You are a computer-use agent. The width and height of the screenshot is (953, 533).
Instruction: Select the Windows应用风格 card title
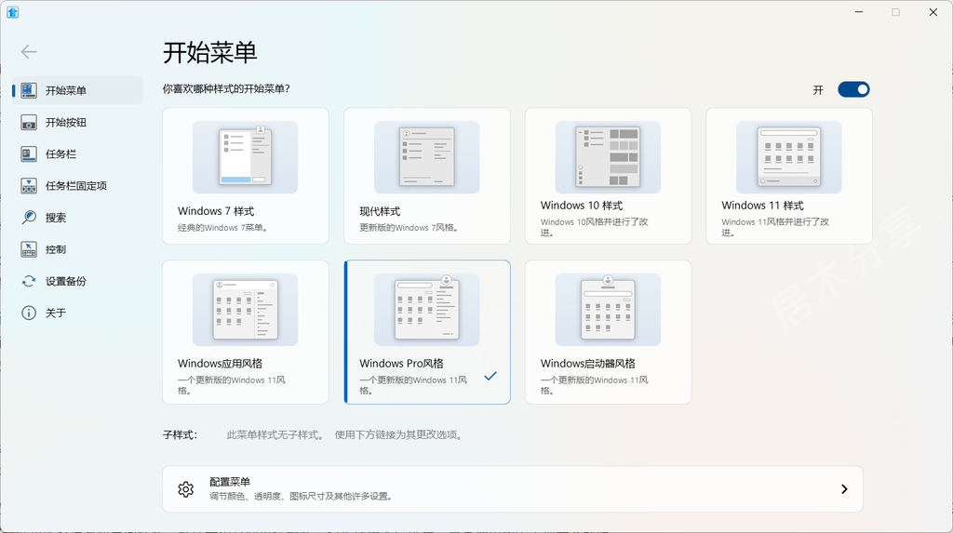(x=220, y=363)
